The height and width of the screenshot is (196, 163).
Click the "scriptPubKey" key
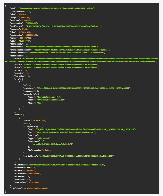tap(31, 126)
